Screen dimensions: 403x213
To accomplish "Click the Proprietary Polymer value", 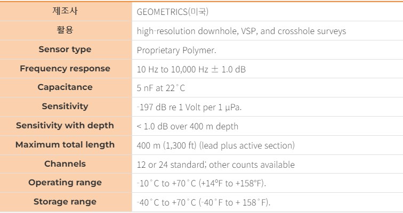I will click(x=176, y=50).
